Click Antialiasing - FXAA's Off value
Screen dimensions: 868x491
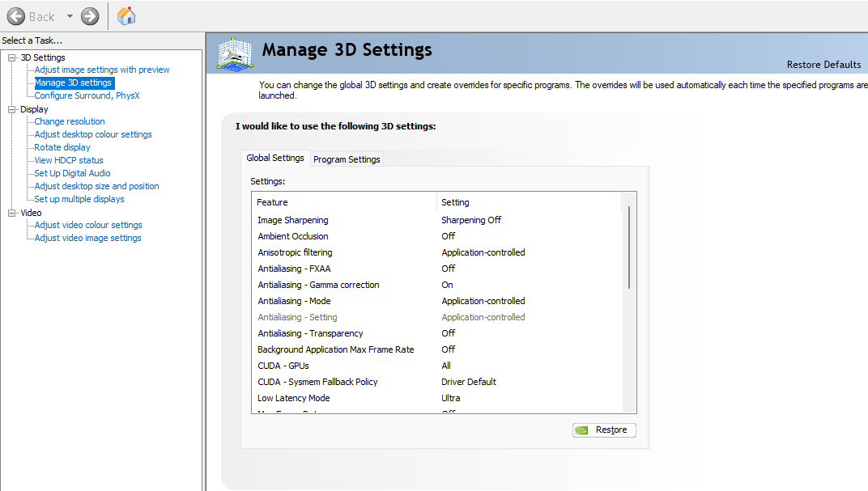point(449,269)
